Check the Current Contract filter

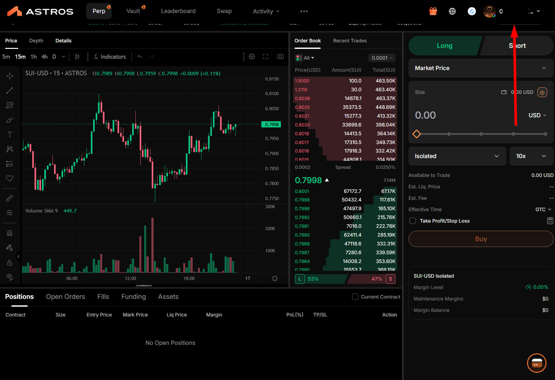tap(355, 297)
